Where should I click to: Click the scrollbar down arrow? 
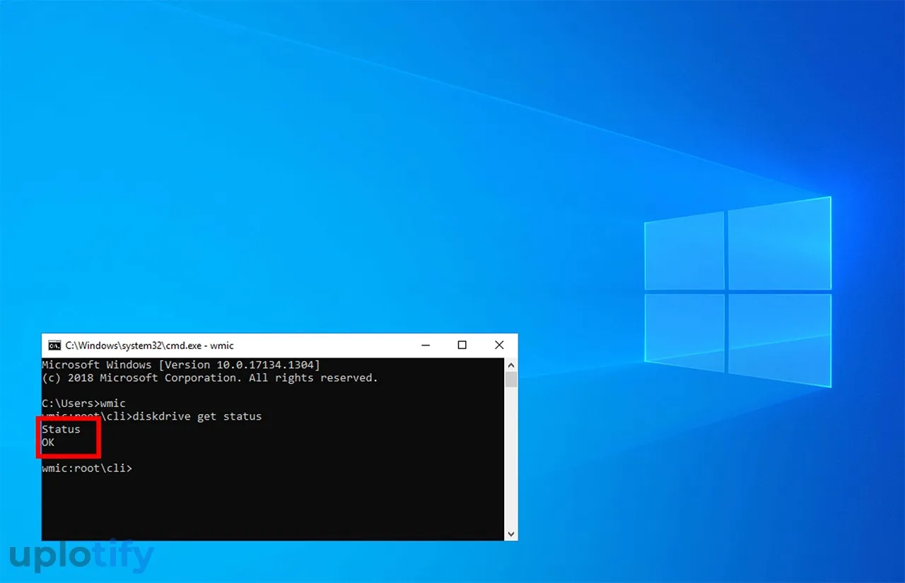[511, 534]
